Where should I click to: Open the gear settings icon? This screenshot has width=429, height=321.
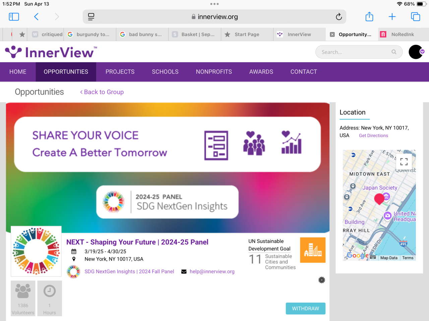click(x=322, y=280)
